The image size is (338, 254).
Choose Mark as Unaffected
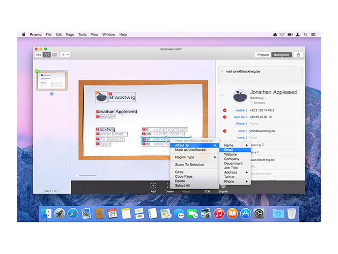coord(195,150)
